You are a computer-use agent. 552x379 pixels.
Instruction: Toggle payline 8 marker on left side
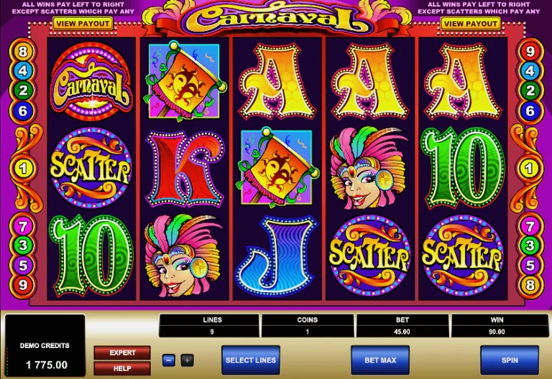[23, 52]
